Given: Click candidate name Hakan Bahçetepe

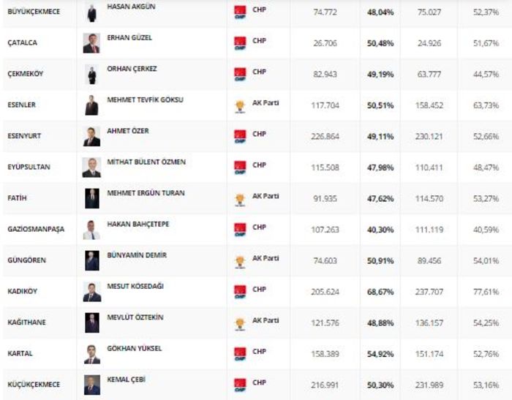Looking at the screenshot, I should coord(138,224).
